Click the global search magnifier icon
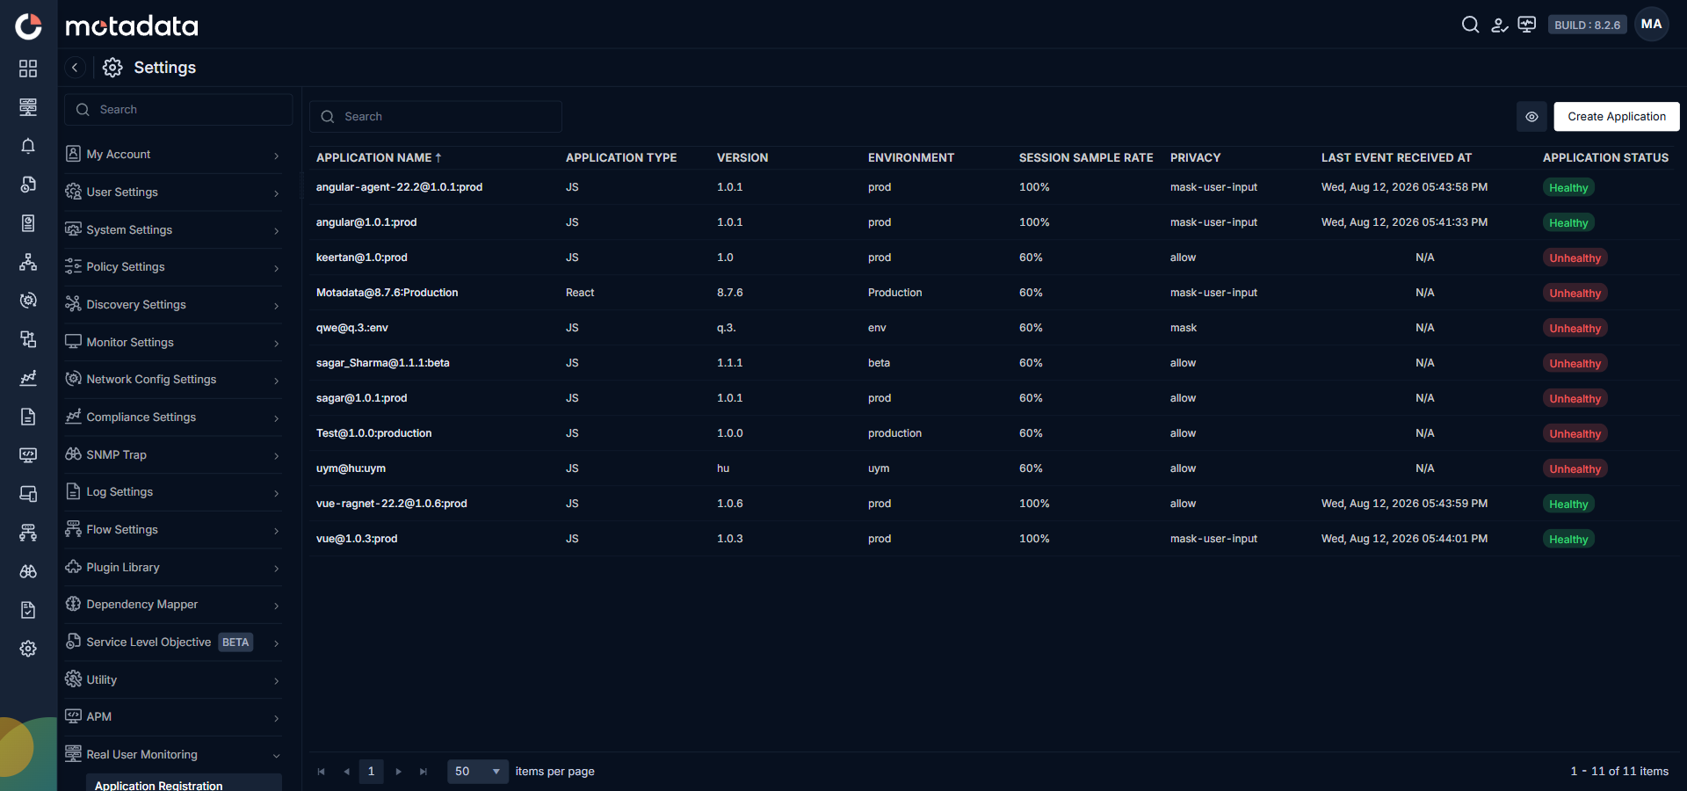 click(1470, 25)
